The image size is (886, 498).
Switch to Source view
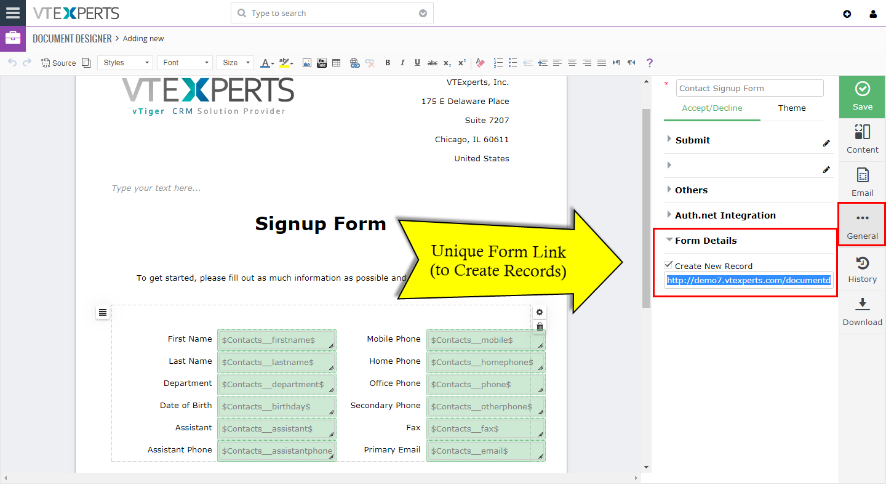tap(58, 63)
